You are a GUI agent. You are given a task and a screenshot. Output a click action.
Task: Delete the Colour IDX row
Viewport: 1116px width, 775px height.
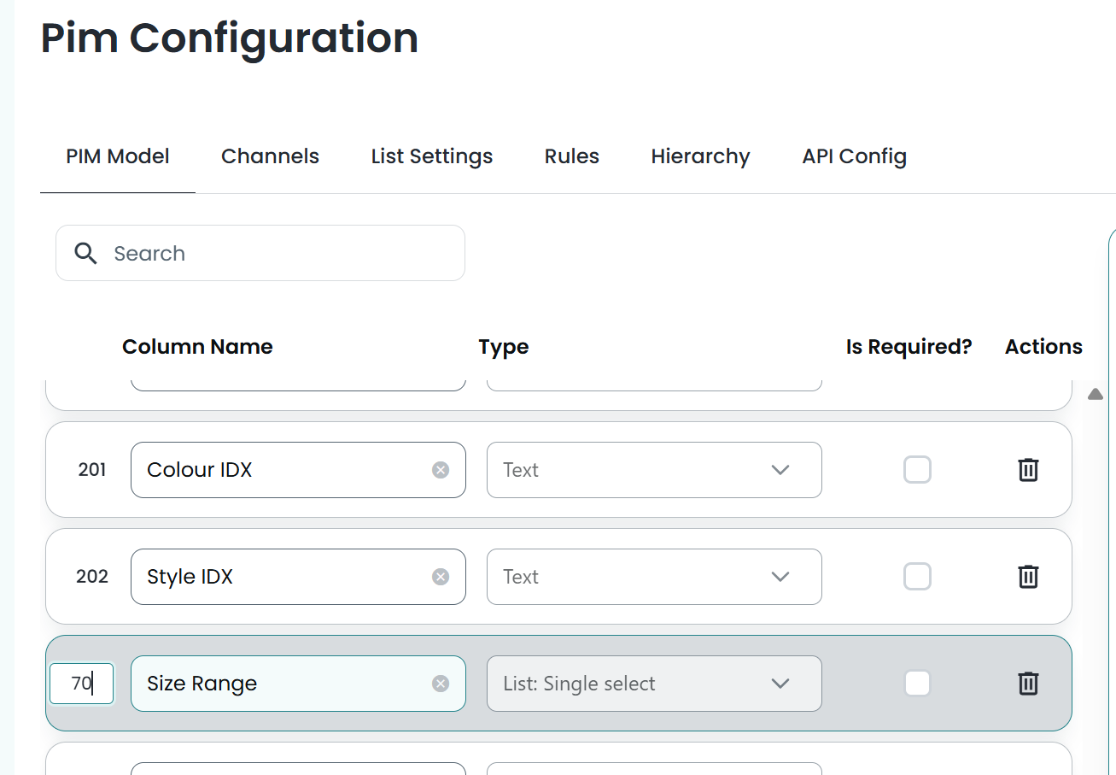point(1028,470)
